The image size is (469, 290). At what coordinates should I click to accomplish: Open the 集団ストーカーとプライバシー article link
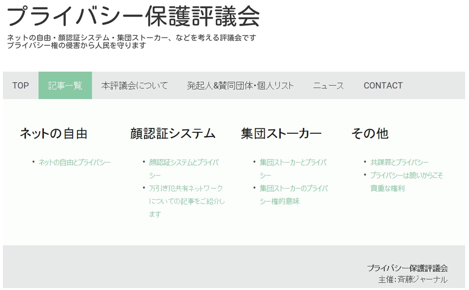click(293, 169)
